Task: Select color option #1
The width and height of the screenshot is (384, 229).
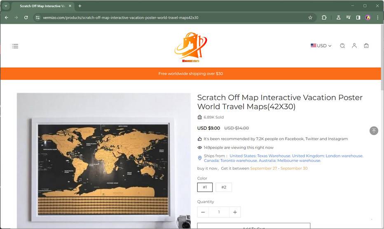Action: (x=205, y=187)
